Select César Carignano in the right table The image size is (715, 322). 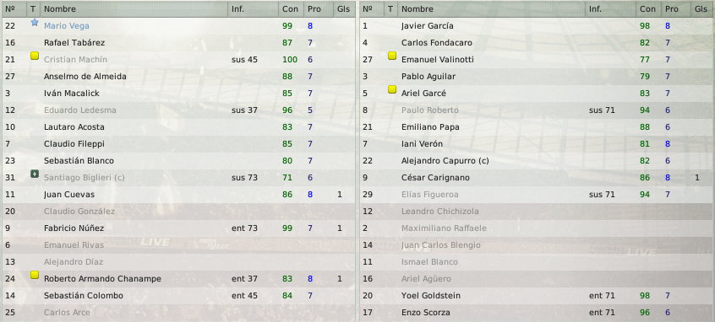tap(537, 177)
